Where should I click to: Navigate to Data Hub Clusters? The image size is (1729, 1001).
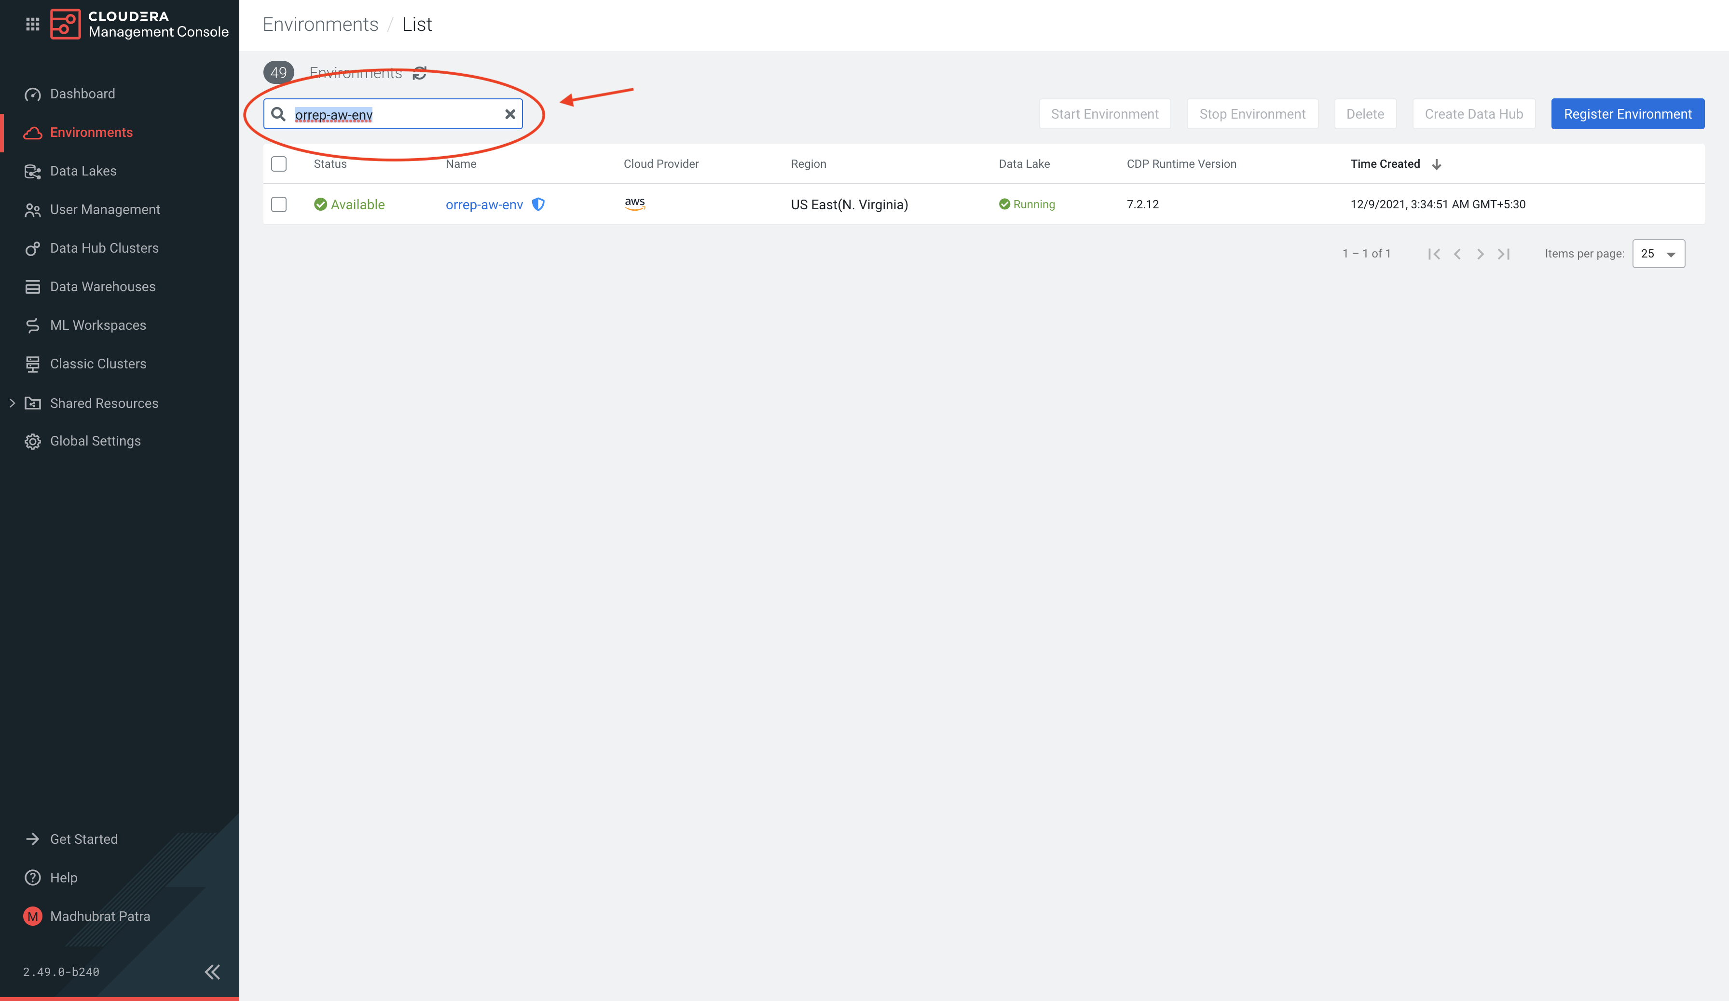pos(104,248)
